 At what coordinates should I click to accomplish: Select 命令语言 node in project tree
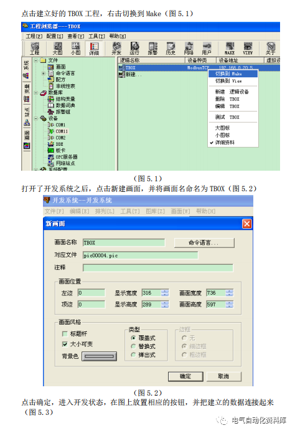tap(61, 73)
